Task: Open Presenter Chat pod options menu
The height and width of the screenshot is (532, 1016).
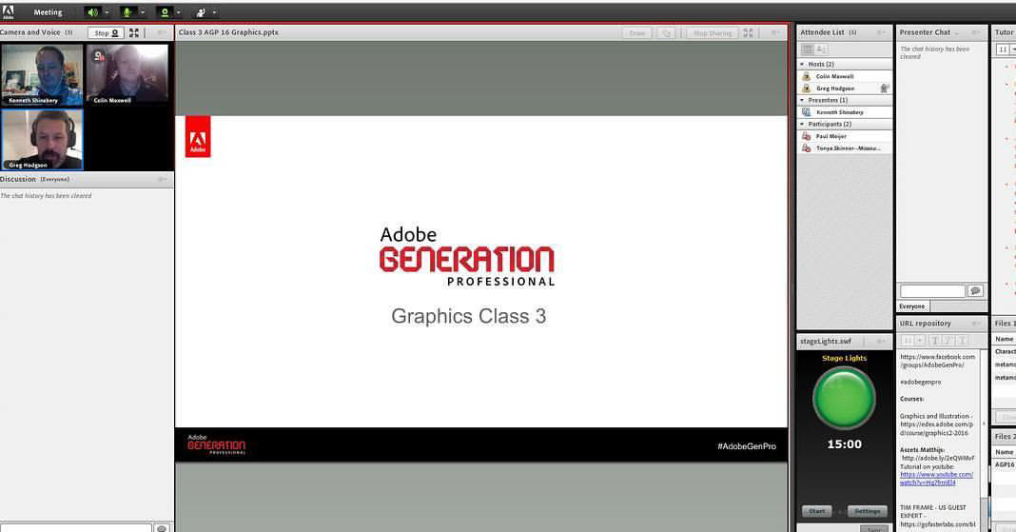Action: coord(976,32)
